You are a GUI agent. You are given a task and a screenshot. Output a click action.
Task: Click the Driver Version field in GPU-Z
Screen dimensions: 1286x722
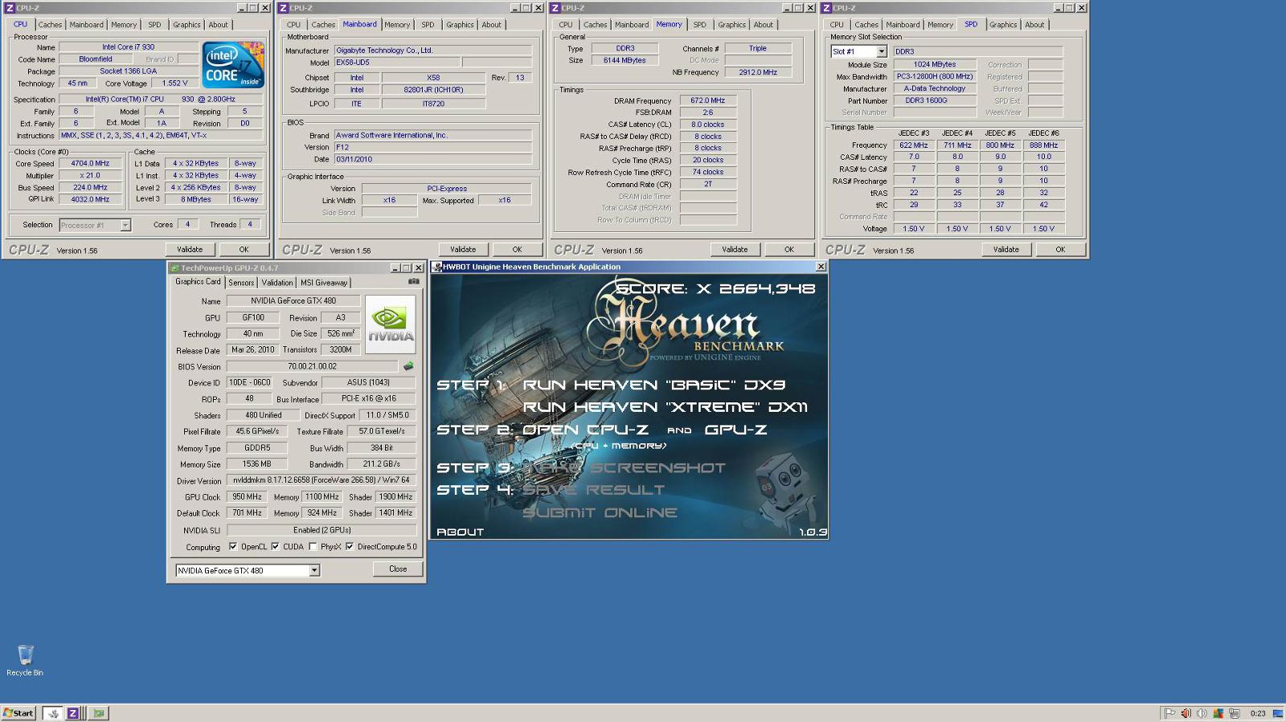(321, 480)
